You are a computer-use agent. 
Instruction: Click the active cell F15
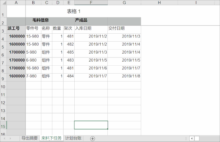(x=91, y=125)
